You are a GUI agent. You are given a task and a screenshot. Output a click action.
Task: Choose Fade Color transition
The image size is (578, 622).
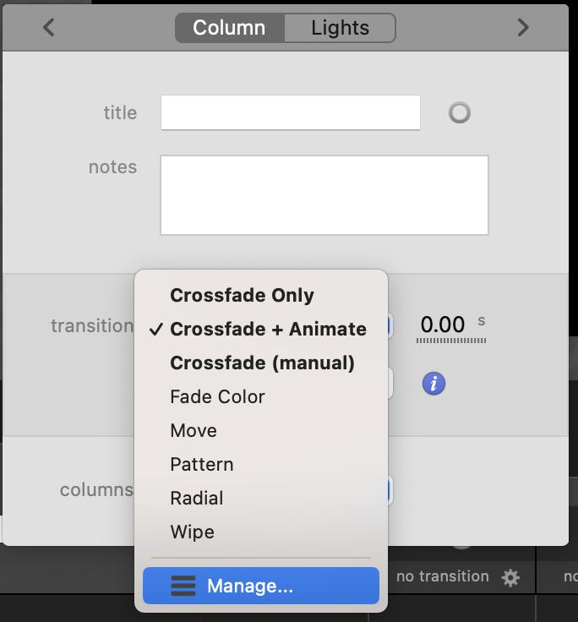tap(217, 396)
